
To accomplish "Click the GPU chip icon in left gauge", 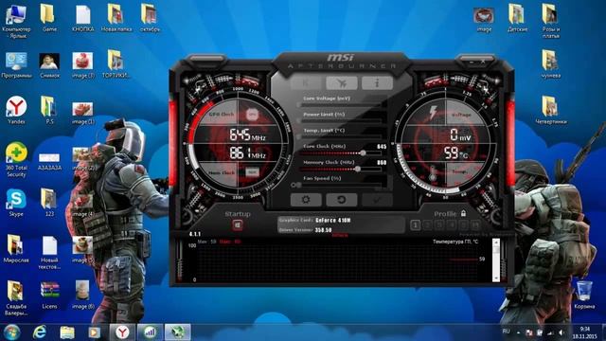I will click(253, 115).
